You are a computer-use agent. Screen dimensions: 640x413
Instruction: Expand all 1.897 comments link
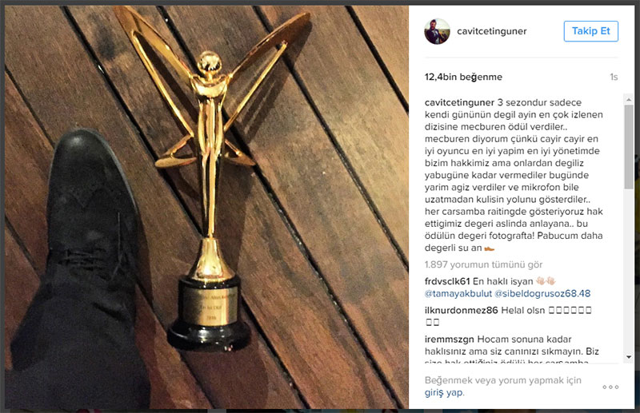(x=483, y=264)
